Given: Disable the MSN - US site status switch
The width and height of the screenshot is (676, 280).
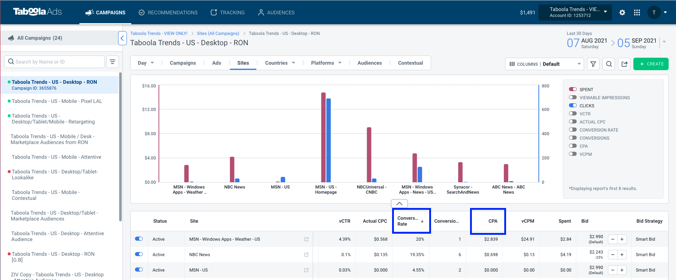Looking at the screenshot, I should point(139,270).
